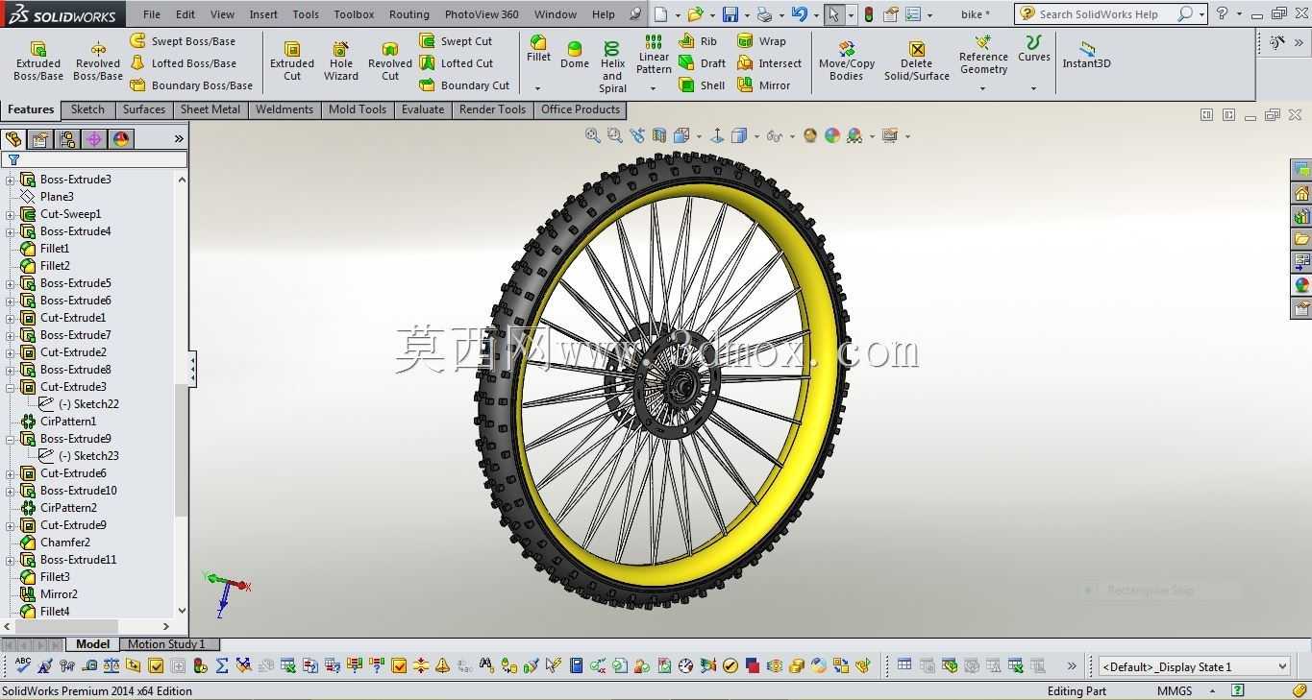Image resolution: width=1312 pixels, height=700 pixels.
Task: Open the Curves dropdown
Action: [1034, 88]
